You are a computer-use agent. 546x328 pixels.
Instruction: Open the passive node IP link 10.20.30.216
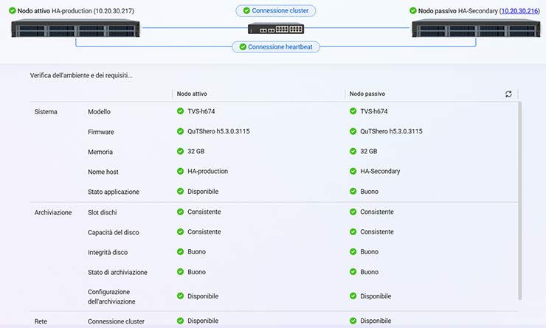tap(519, 11)
